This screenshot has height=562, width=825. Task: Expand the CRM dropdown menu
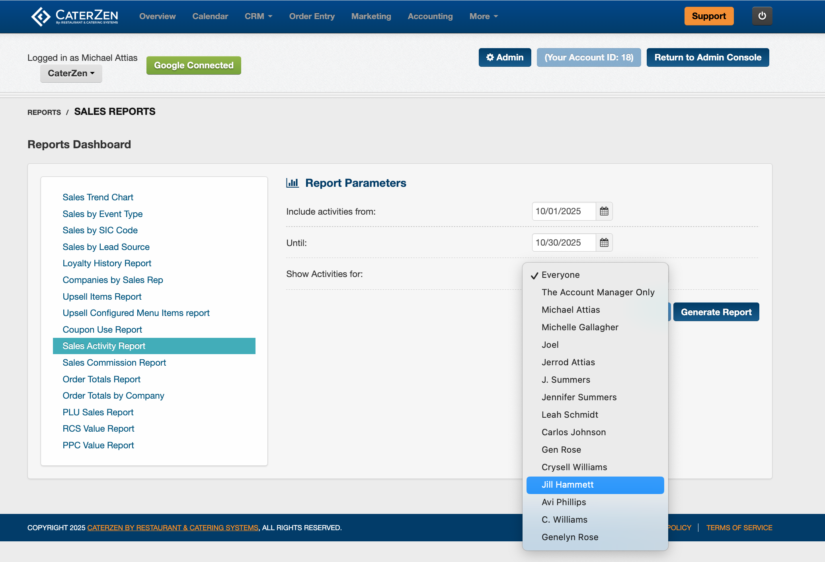(258, 16)
